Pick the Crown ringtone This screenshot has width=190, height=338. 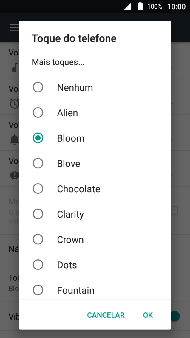pyautogui.click(x=95, y=239)
